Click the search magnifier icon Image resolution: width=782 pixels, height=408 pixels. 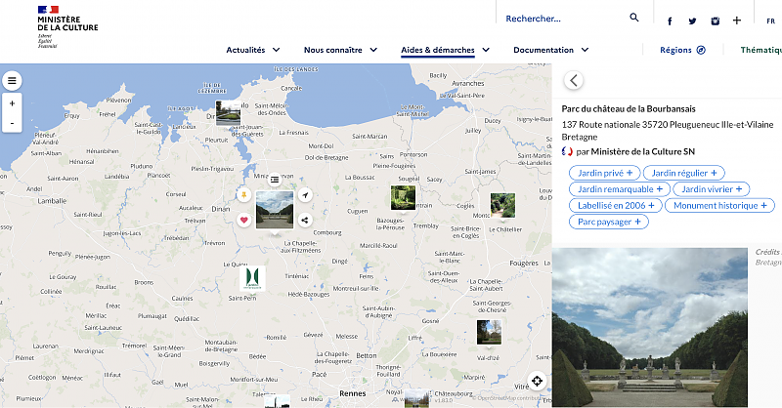tap(633, 18)
